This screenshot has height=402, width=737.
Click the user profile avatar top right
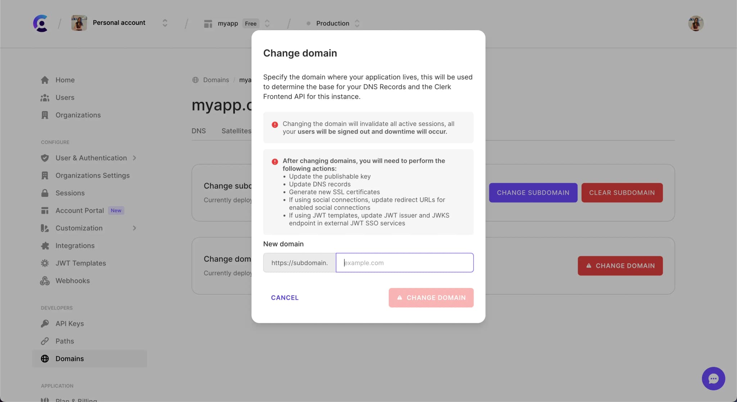696,23
